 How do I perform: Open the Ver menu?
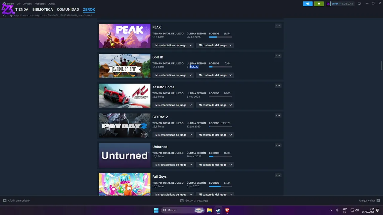tap(19, 4)
